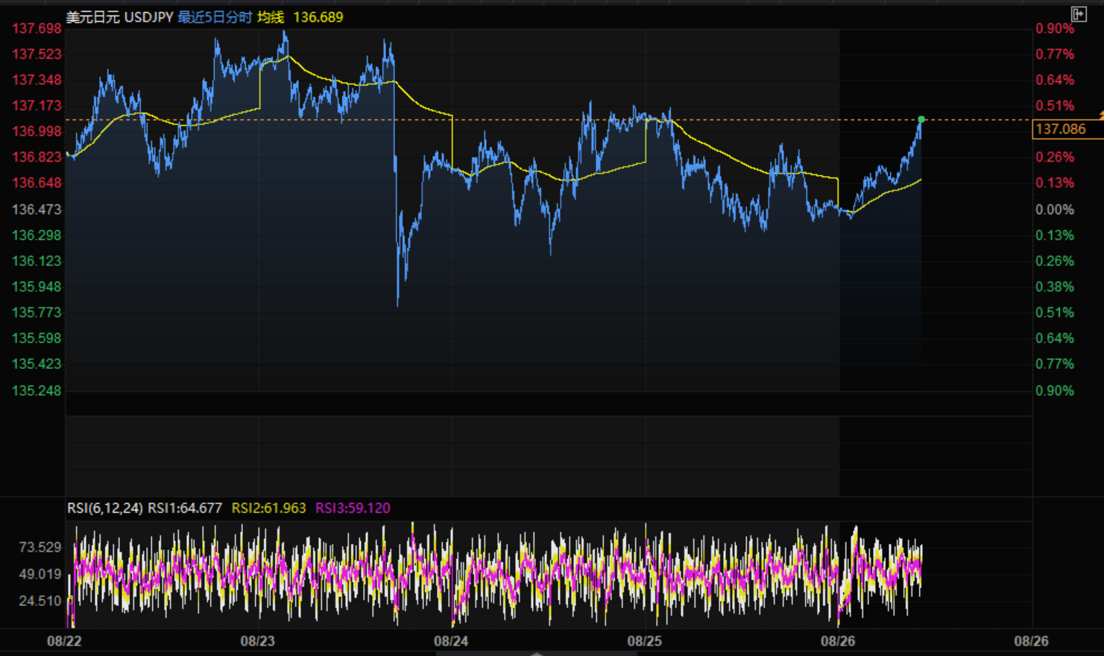Click the 137.698 top price label
1104x656 pixels.
point(37,29)
